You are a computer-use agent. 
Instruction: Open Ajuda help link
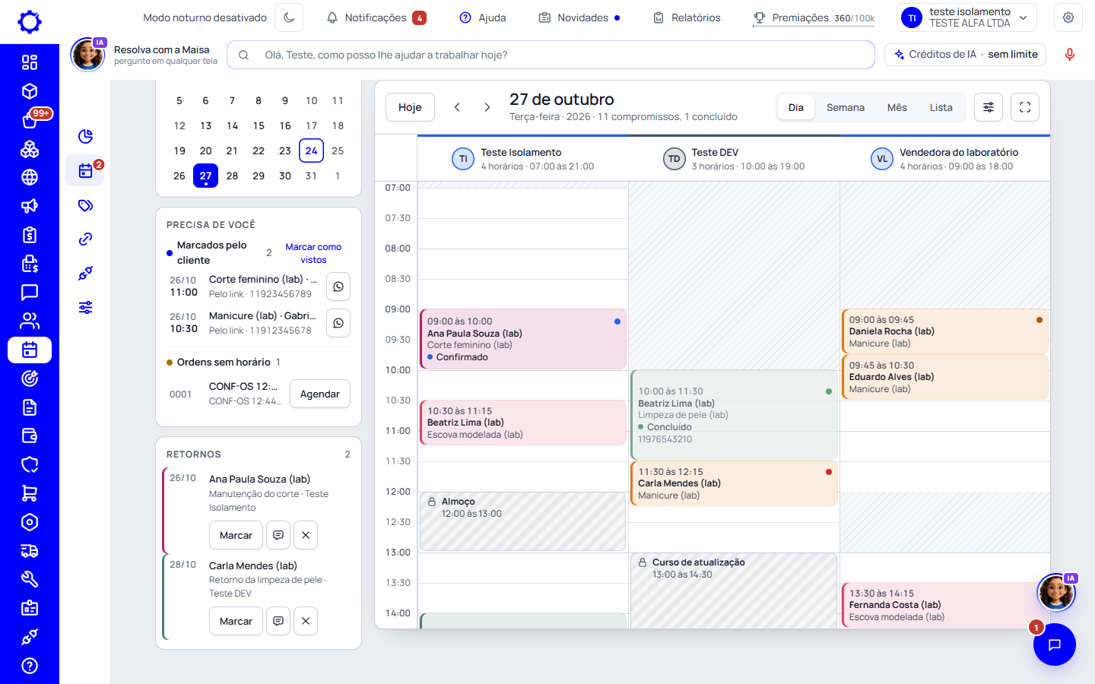click(x=483, y=17)
